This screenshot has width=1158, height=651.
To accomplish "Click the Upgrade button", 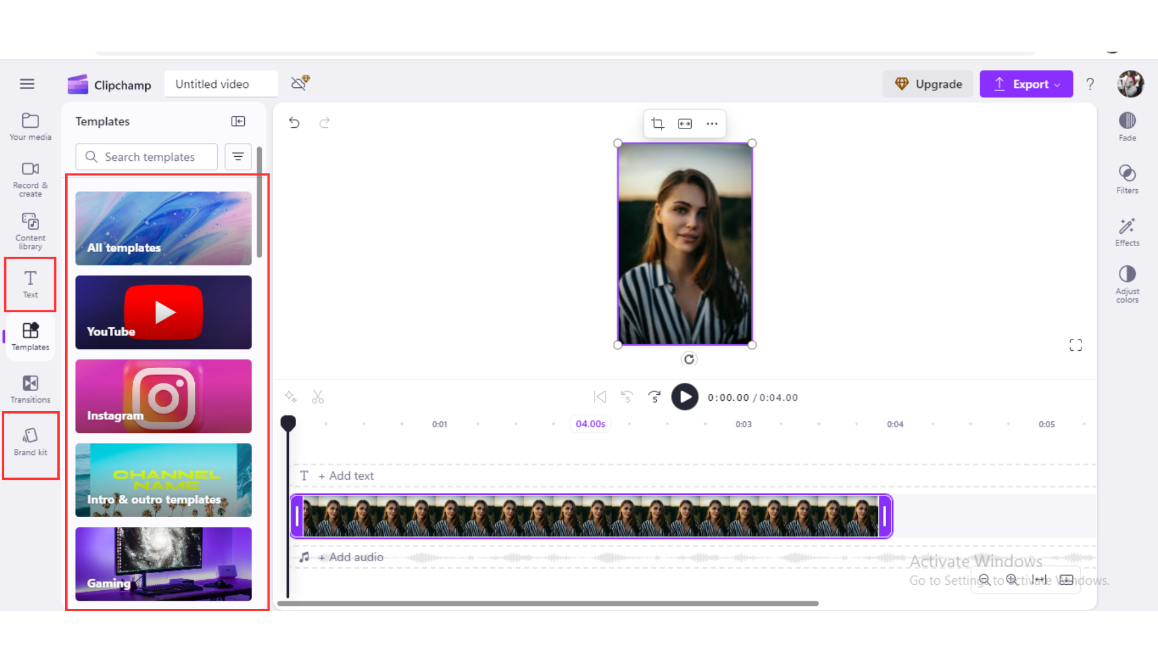I will click(928, 84).
